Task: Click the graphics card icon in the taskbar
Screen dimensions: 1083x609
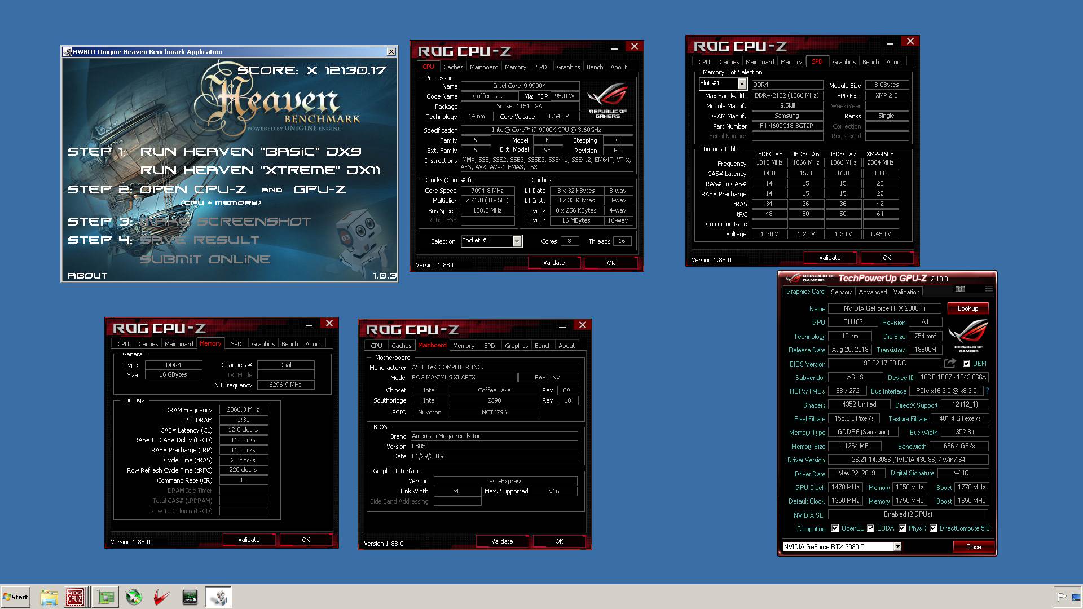Action: 106,597
